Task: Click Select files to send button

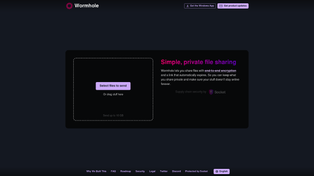Action: [x=113, y=86]
